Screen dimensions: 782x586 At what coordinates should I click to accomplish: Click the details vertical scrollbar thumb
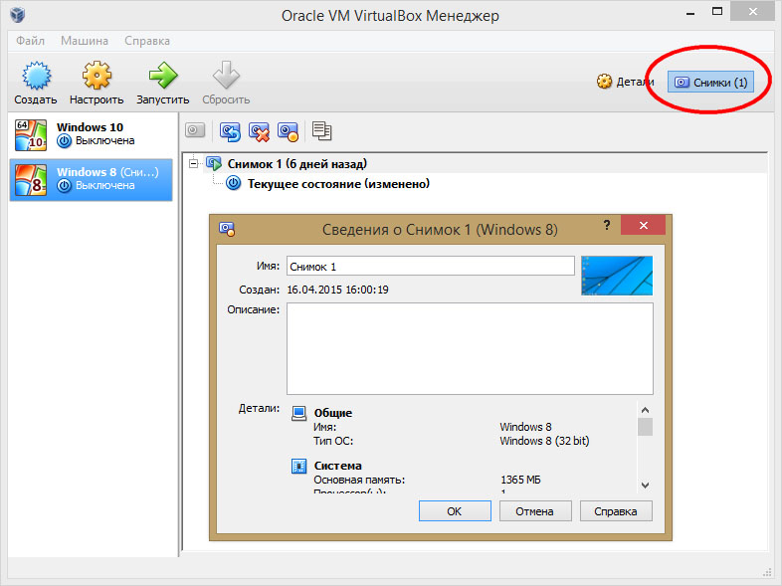click(x=645, y=427)
